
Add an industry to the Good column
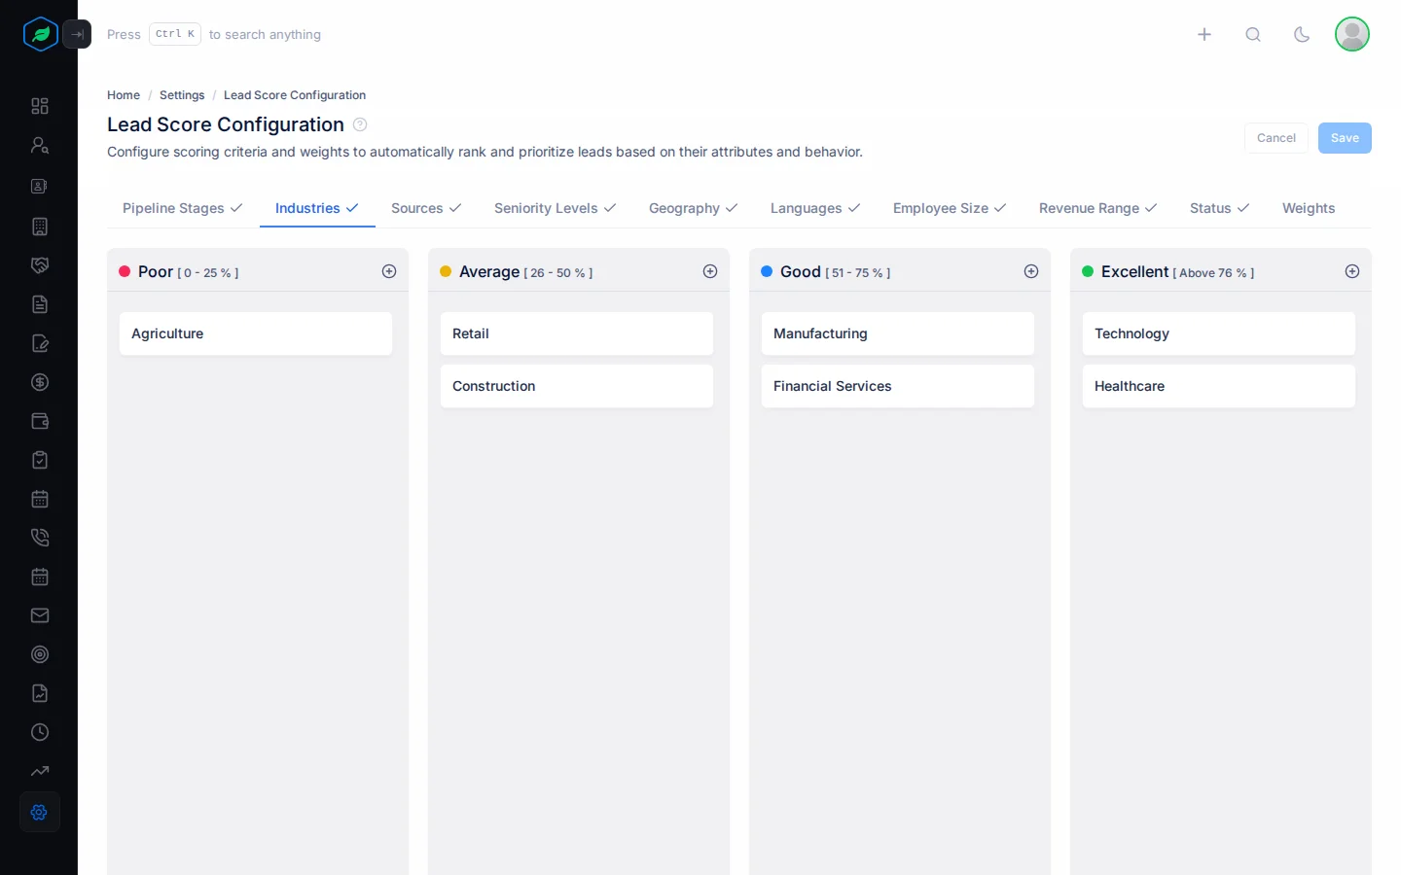[1031, 271]
